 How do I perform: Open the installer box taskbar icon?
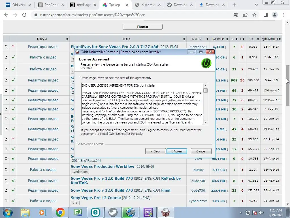pos(166,212)
